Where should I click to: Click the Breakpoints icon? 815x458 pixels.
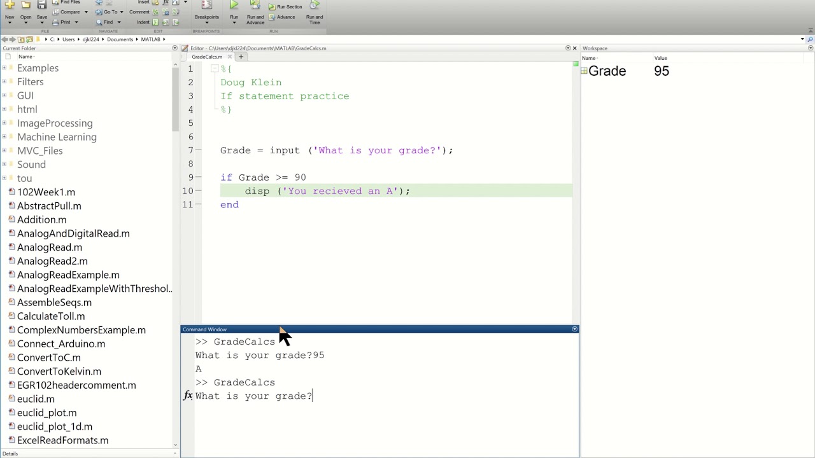click(206, 4)
